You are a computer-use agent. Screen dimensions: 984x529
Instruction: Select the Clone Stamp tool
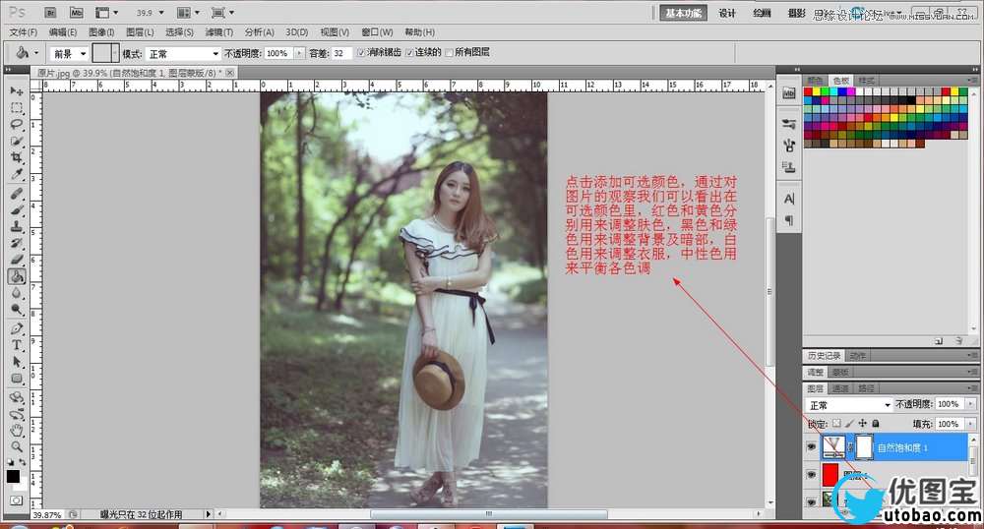(x=17, y=226)
